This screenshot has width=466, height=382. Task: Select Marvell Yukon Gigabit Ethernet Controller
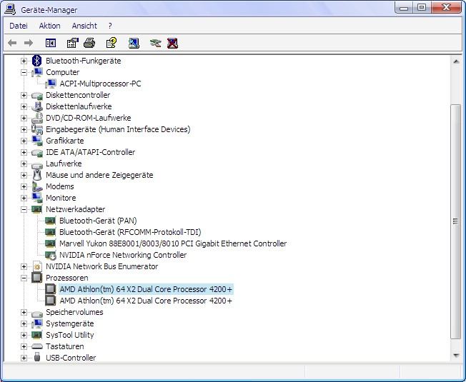coord(173,243)
